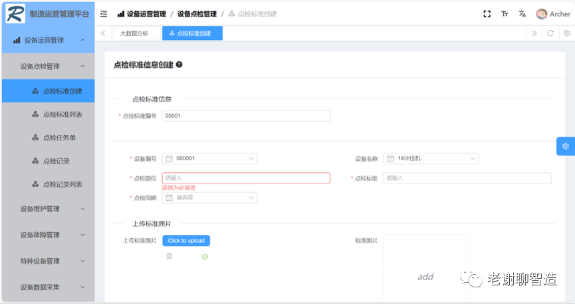Click the R platform logo
The height and width of the screenshot is (304, 575).
pyautogui.click(x=15, y=13)
